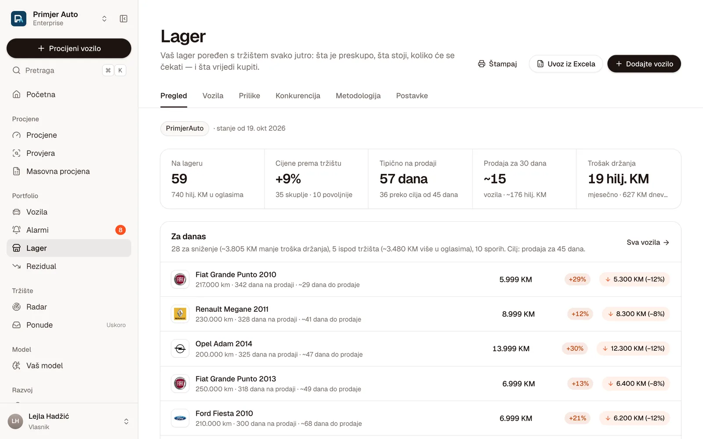Click the Tipično na prodaji 57 dana card
703x439 pixels.
(x=420, y=179)
